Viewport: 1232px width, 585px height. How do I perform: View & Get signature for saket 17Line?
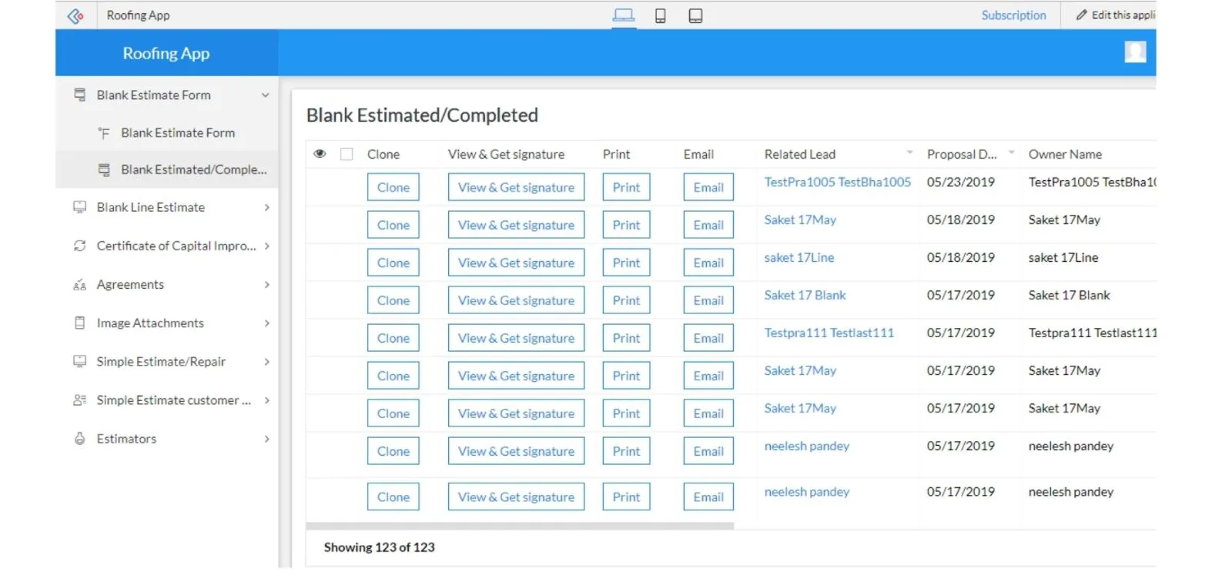click(516, 262)
